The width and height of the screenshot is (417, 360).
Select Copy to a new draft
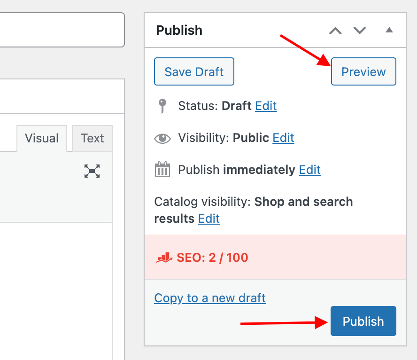[210, 298]
